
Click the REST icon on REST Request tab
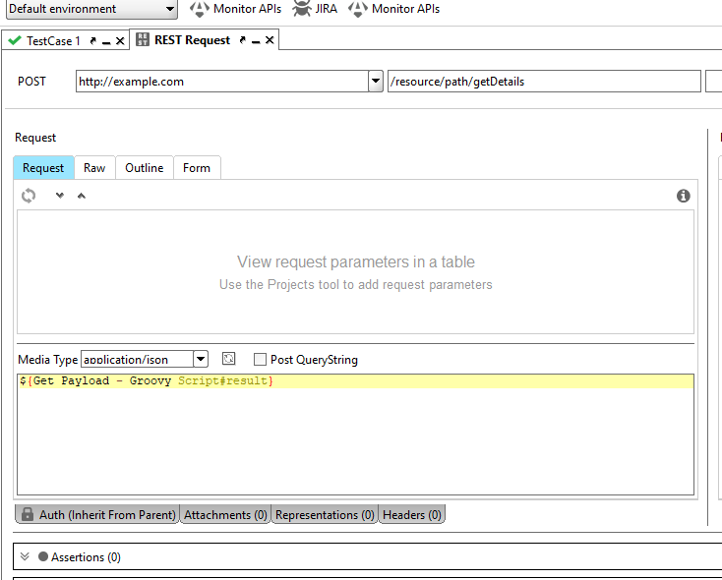pyautogui.click(x=143, y=39)
